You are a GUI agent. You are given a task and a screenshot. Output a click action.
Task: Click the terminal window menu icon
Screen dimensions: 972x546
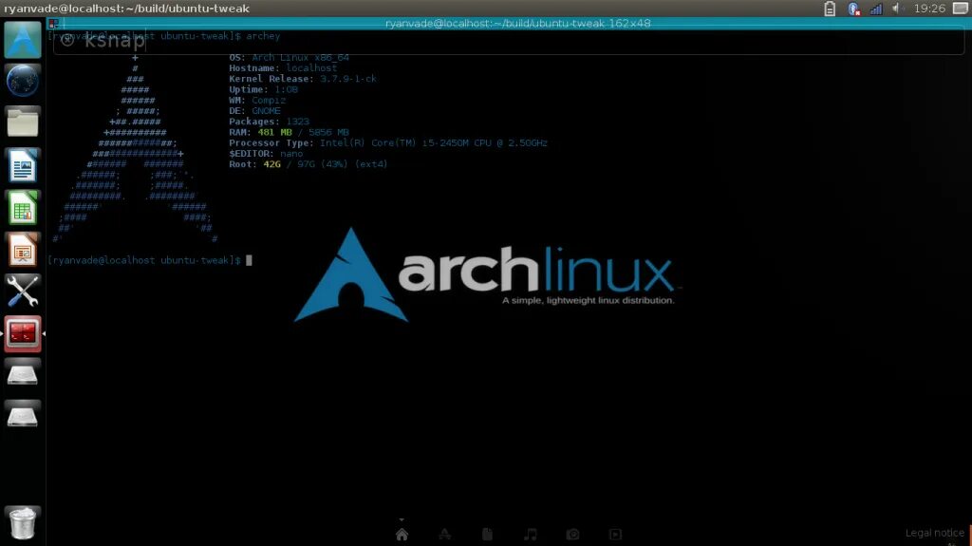click(x=54, y=24)
